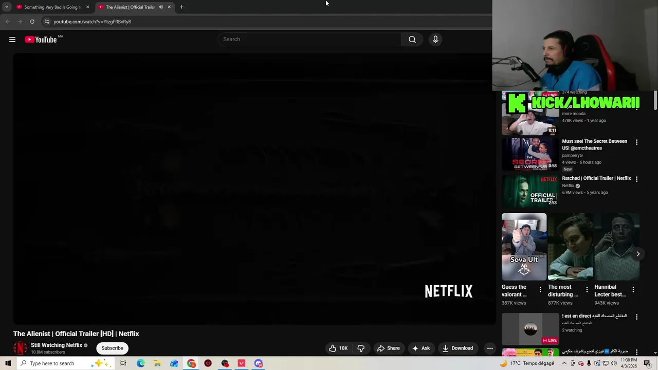Viewport: 658px width, 370px height.
Task: View site information icon in address bar
Action: [x=47, y=22]
